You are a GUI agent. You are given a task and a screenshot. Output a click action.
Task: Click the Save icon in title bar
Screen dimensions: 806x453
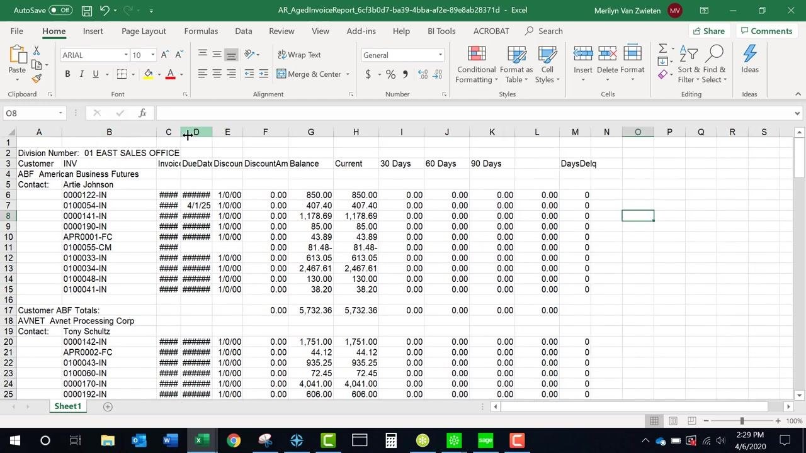coord(87,11)
